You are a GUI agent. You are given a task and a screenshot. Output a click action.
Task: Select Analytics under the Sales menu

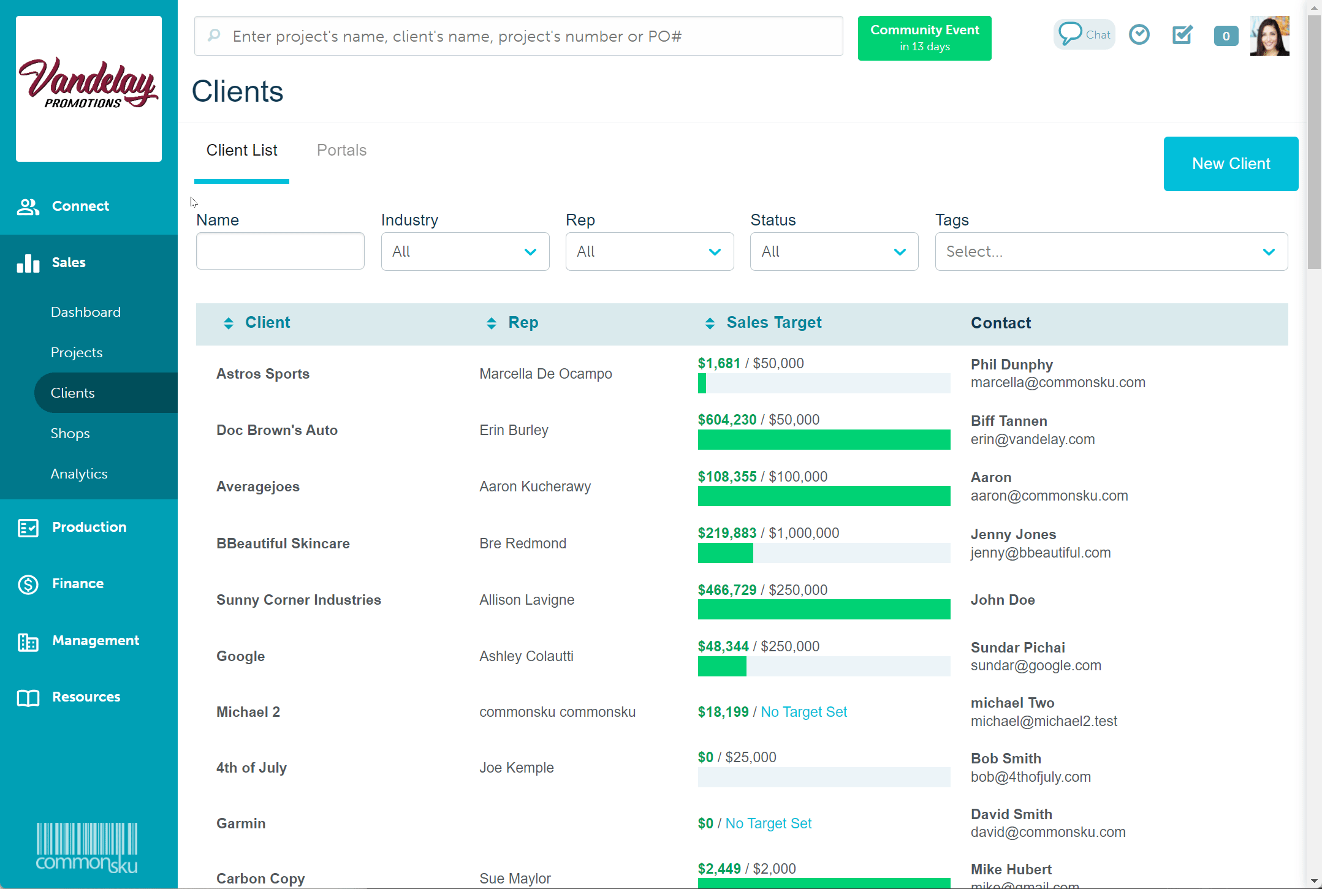79,474
